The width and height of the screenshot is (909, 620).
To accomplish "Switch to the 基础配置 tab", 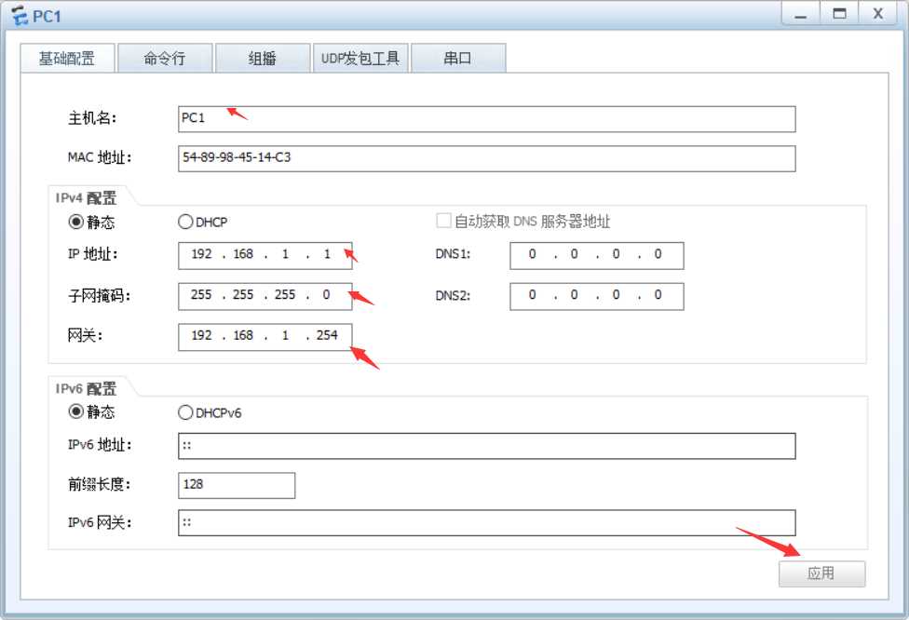I will click(67, 58).
